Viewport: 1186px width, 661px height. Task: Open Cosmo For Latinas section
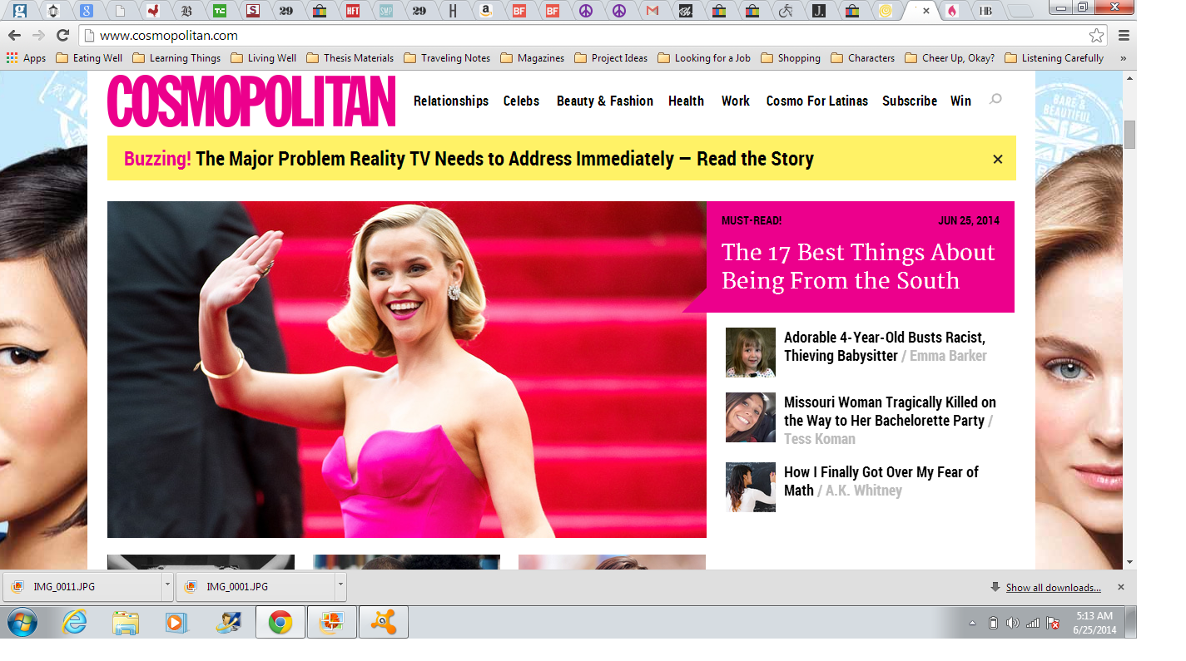point(817,101)
